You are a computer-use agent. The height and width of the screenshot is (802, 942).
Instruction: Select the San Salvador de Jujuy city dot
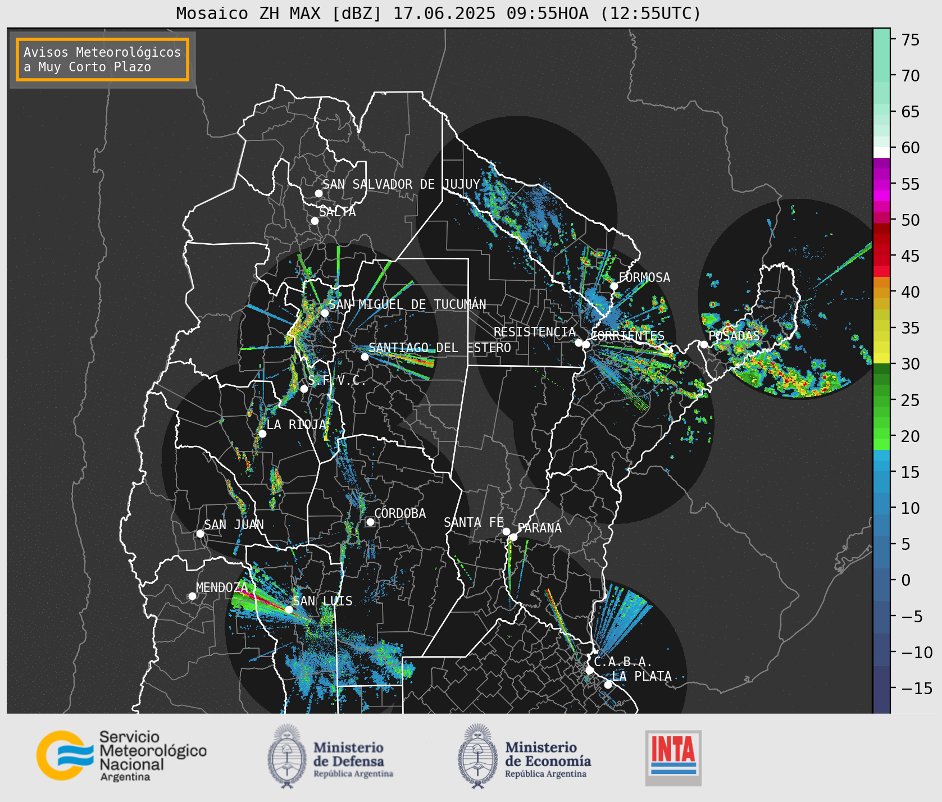[x=318, y=193]
